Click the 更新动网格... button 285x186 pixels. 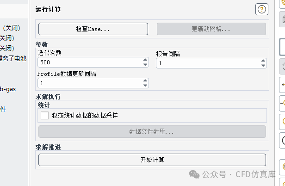pos(211,29)
